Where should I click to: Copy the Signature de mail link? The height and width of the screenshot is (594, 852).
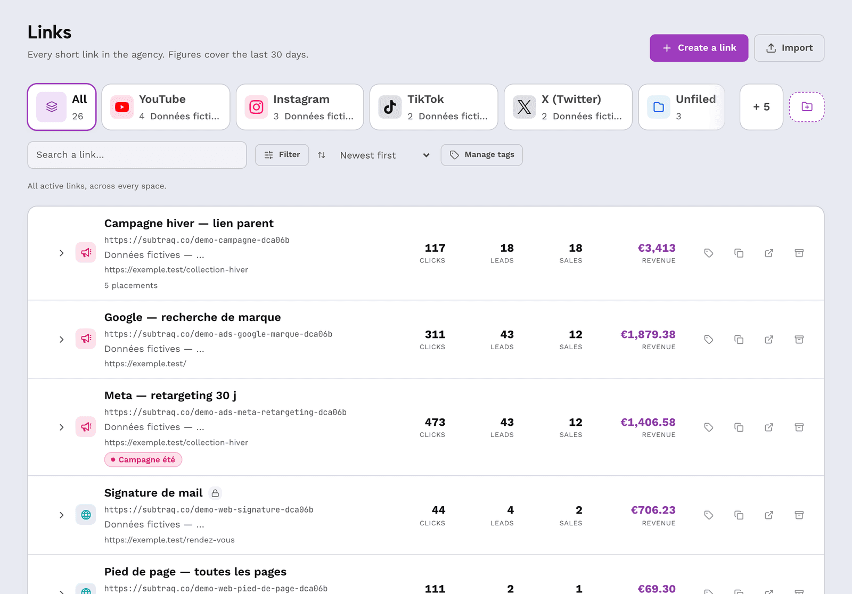(x=739, y=515)
